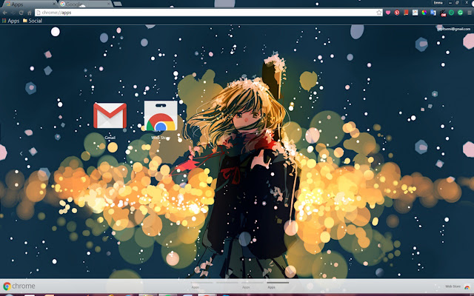The width and height of the screenshot is (474, 296).
Task: Switch to the Apps tab
Action: tap(29, 4)
